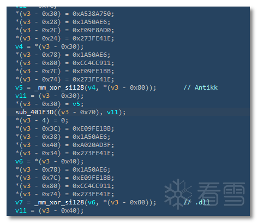This screenshot has width=257, height=223.
Task: Click the line storing at v3 - 0x28
Action: 63,22
